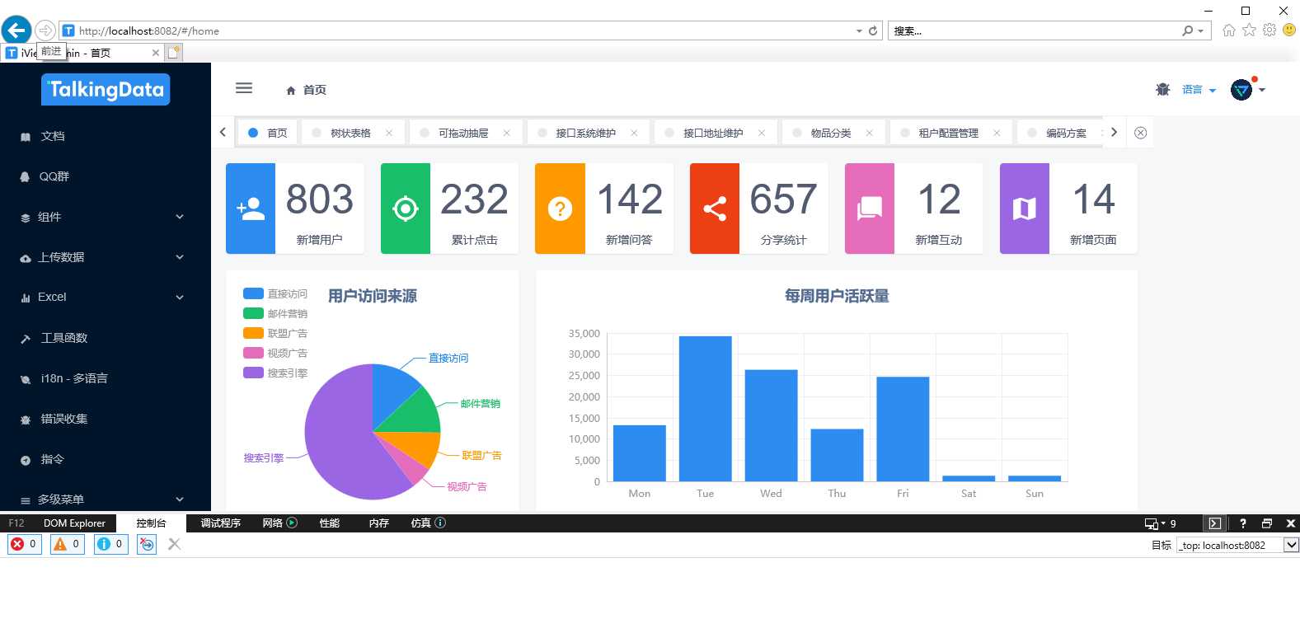This screenshot has width=1300, height=633.
Task: Click the blue new-user card icon
Action: point(251,209)
